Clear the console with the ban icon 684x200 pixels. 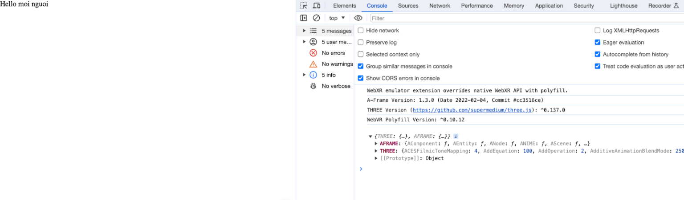click(x=317, y=18)
